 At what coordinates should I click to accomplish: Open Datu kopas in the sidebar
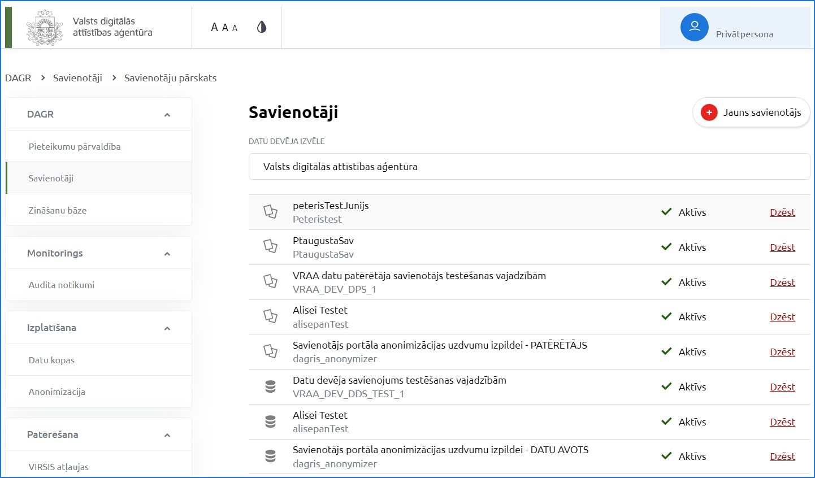(99, 360)
